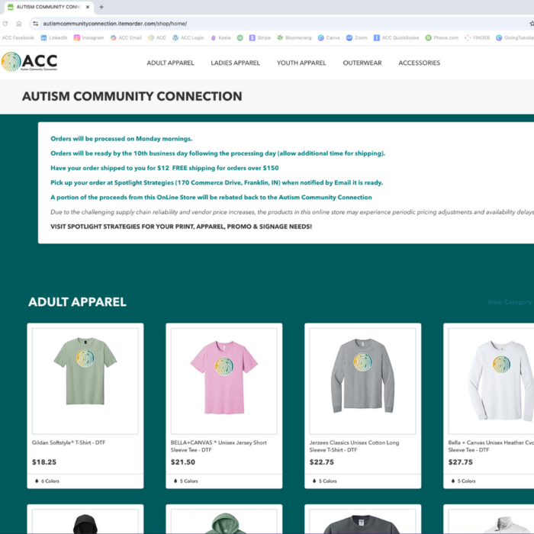534x534 pixels.
Task: Click the Spotlight Strategies pickup address line
Action: (x=217, y=183)
